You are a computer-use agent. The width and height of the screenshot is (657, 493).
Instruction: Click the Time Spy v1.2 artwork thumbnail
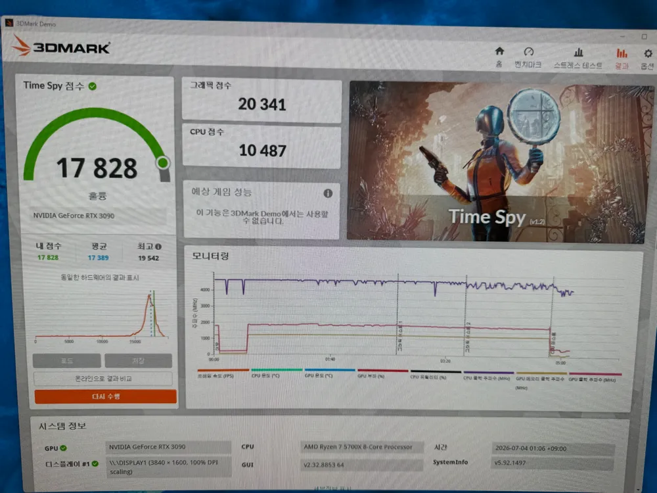[499, 162]
